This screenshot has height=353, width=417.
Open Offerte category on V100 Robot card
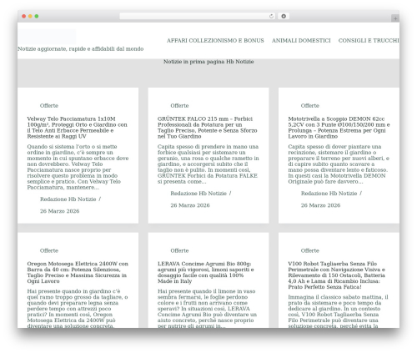point(310,250)
